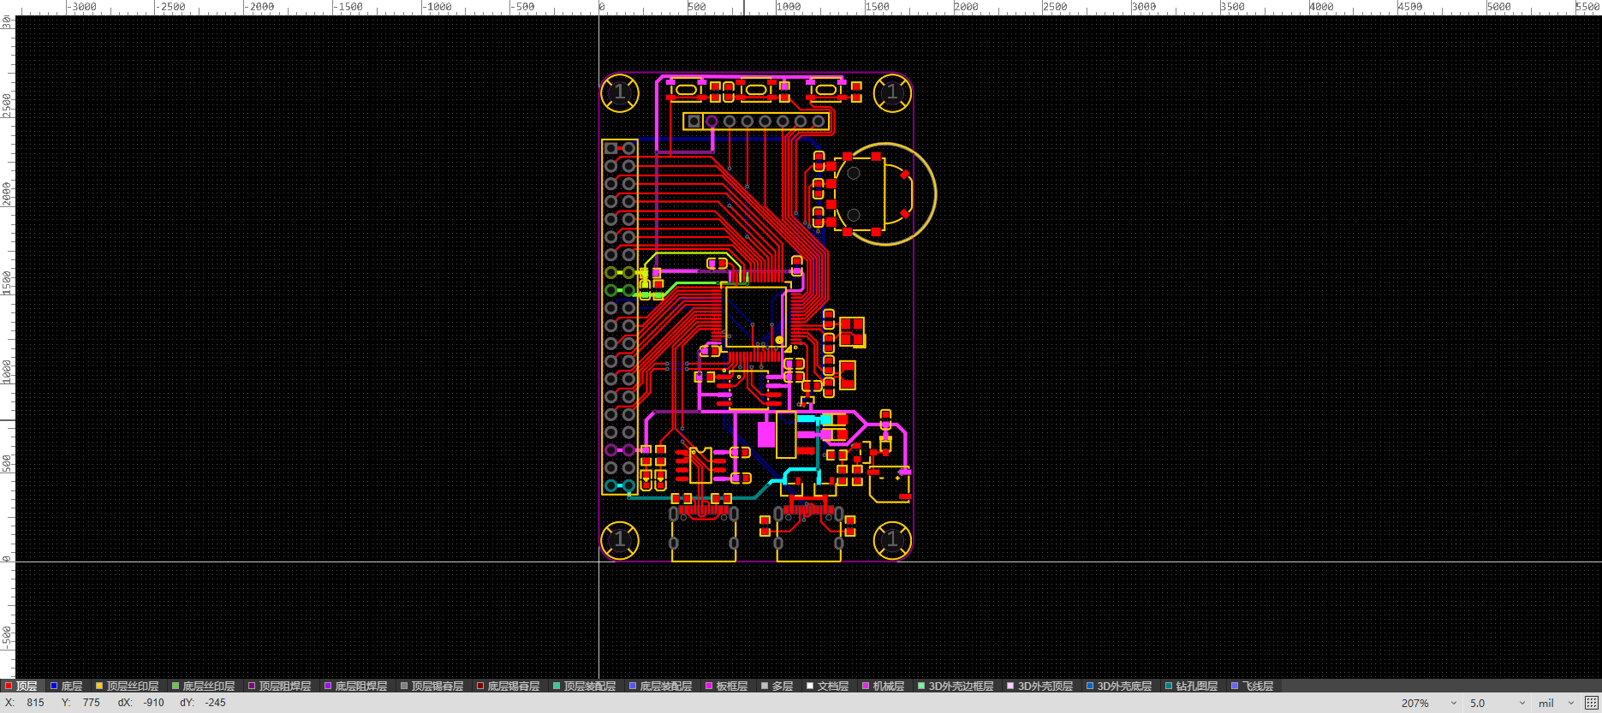Click the dY value -245
1602x713 pixels.
coord(216,703)
